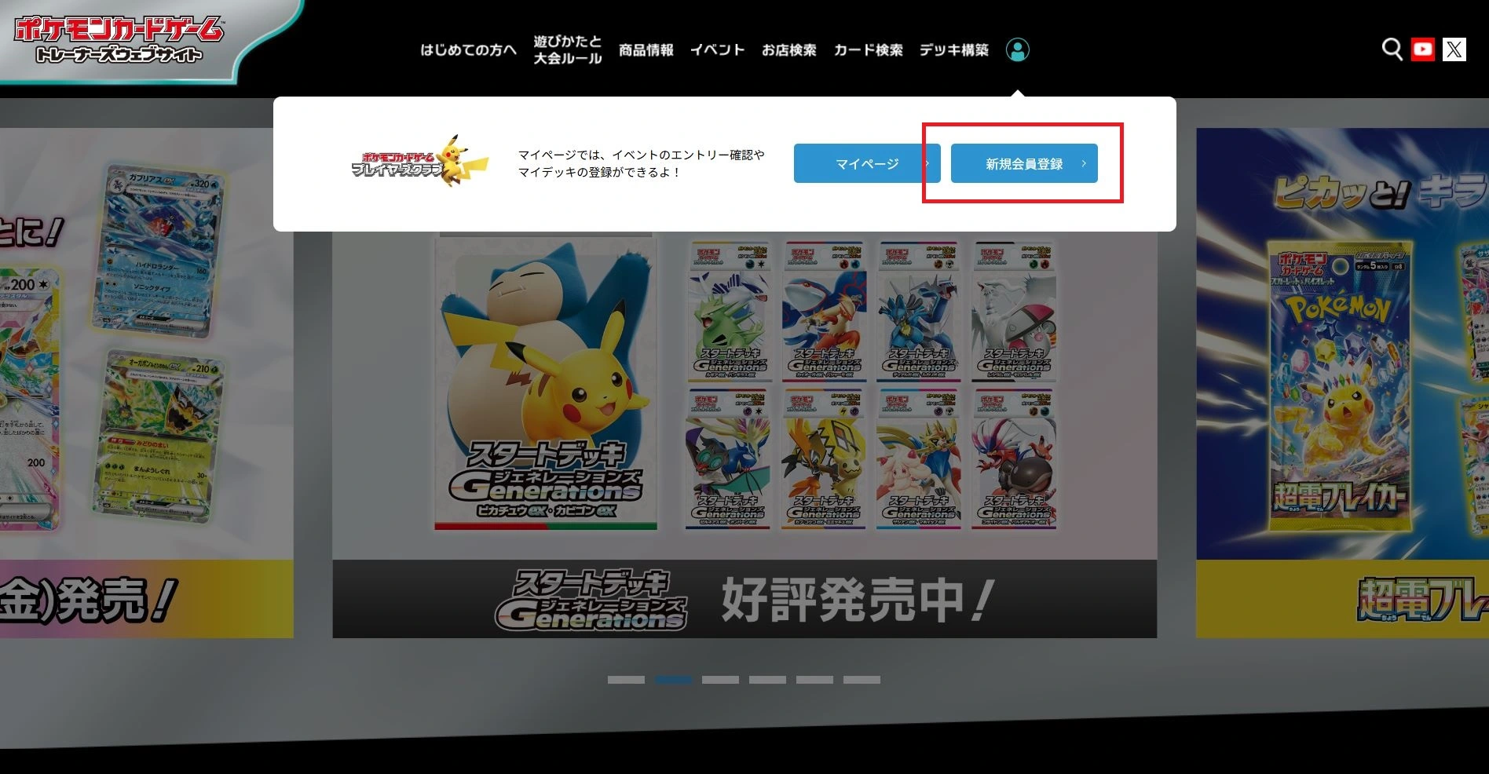The height and width of the screenshot is (774, 1489).
Task: Click the Snorlax and Pikachu deck box image
Action: 546,383
